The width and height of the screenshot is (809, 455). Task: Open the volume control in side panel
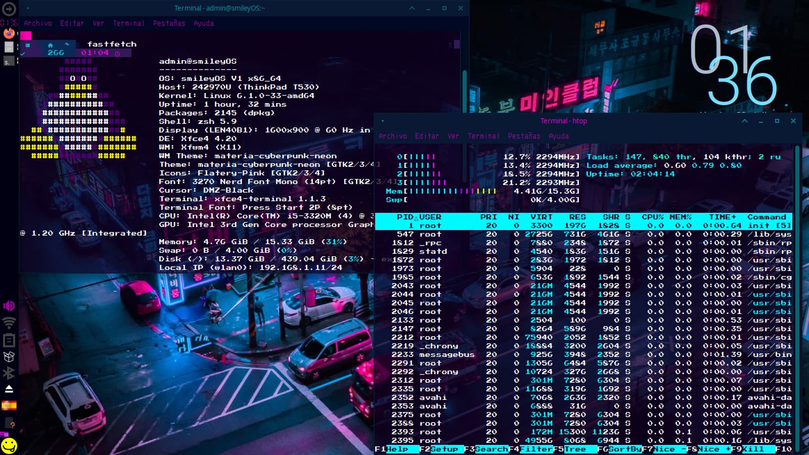(9, 305)
